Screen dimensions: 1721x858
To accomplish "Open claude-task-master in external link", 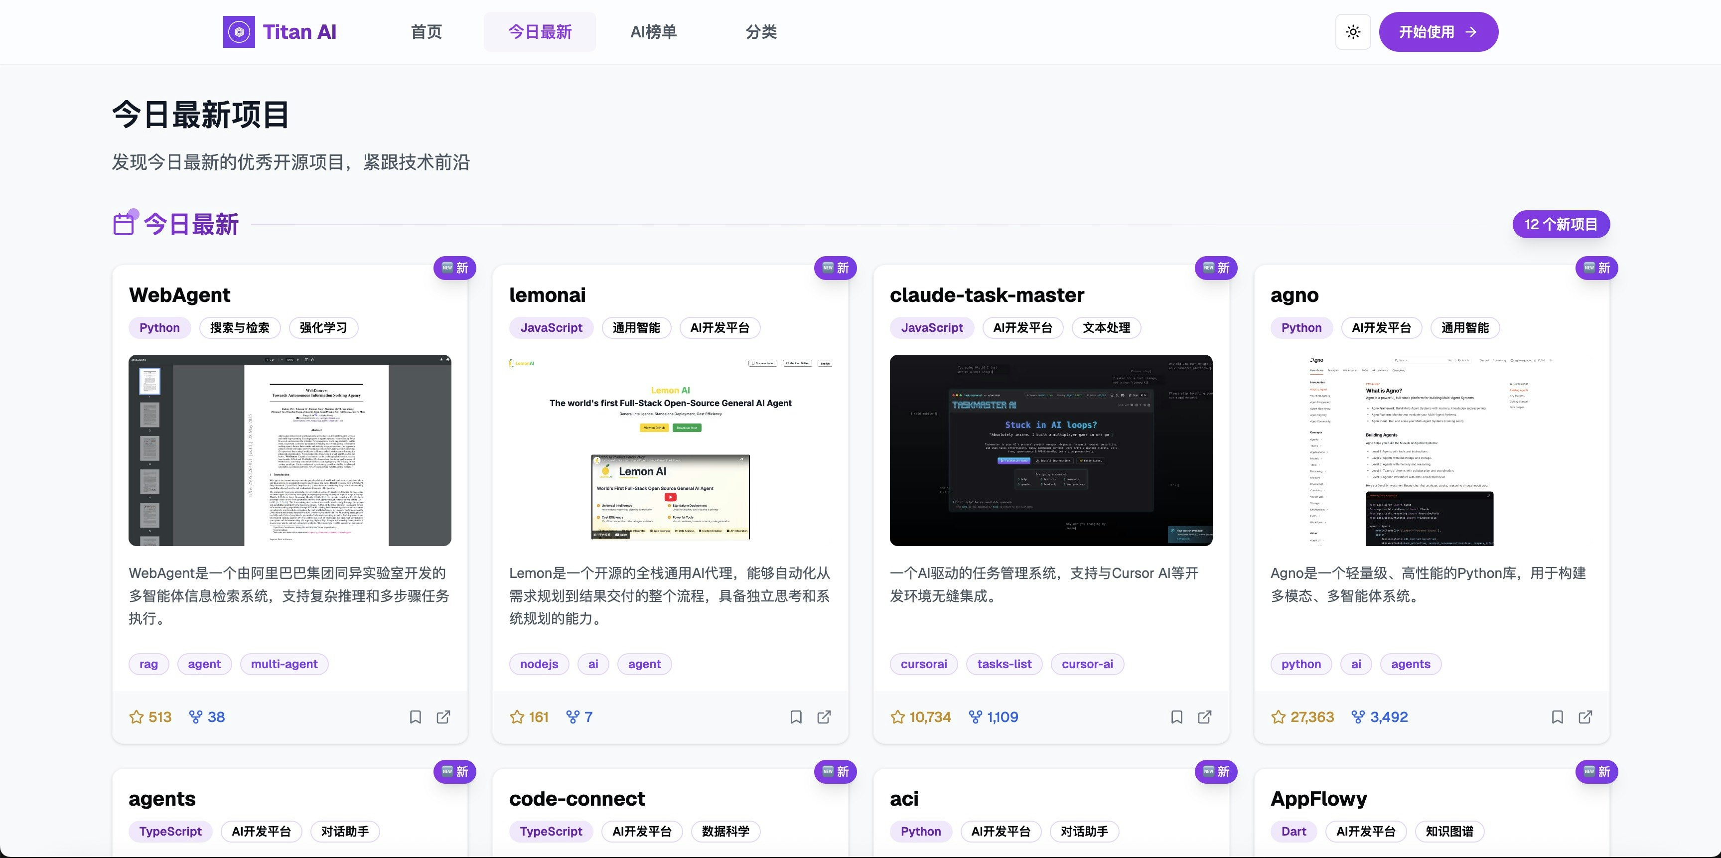I will [1205, 717].
